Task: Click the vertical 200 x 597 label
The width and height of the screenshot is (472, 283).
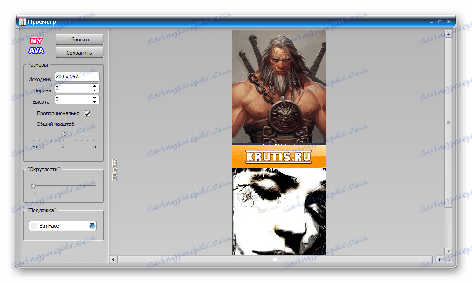Action: click(x=115, y=170)
